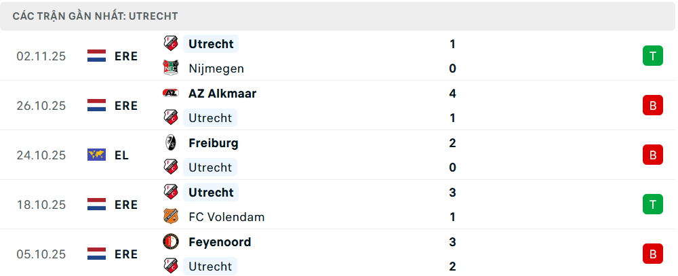Viewport: 678px width, 276px height.
Task: Click the Feyenoord club crest icon
Action: coord(170,241)
